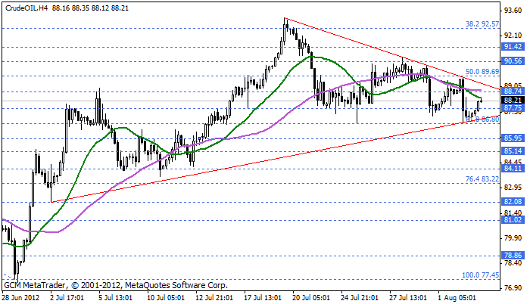The height and width of the screenshot is (304, 530).
Task: Select the 91.42 price level label
Action: (513, 47)
